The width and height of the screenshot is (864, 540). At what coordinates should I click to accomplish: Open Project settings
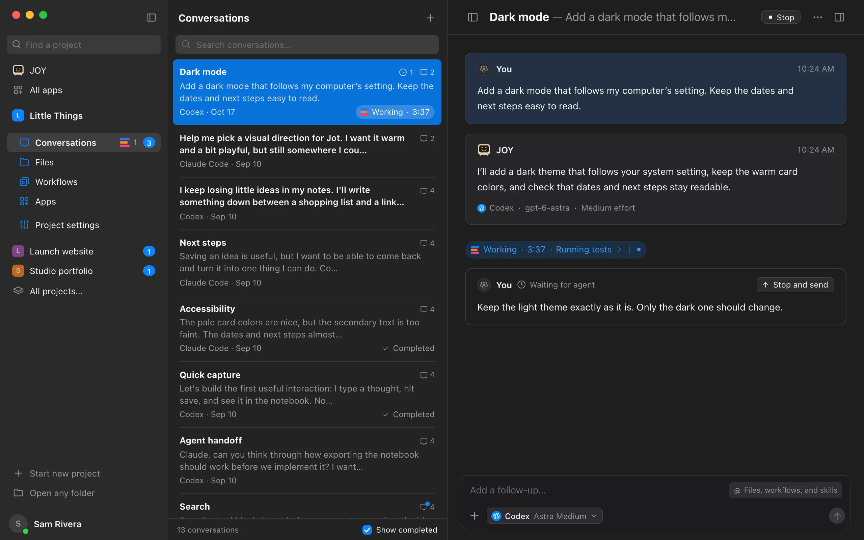point(84,225)
